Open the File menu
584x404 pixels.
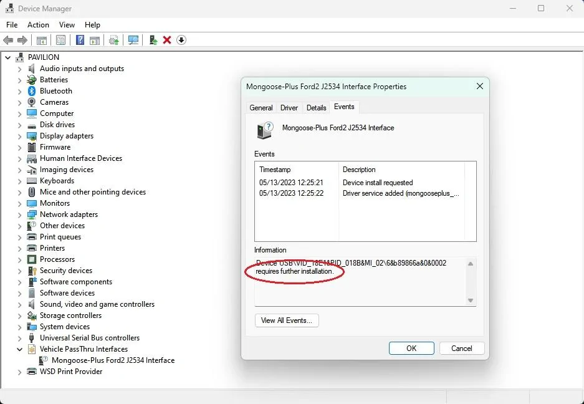tap(12, 24)
